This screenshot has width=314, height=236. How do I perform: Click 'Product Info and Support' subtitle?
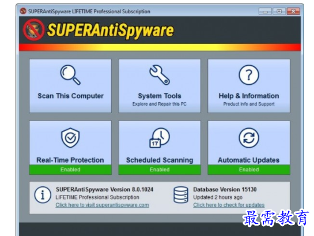coord(249,104)
